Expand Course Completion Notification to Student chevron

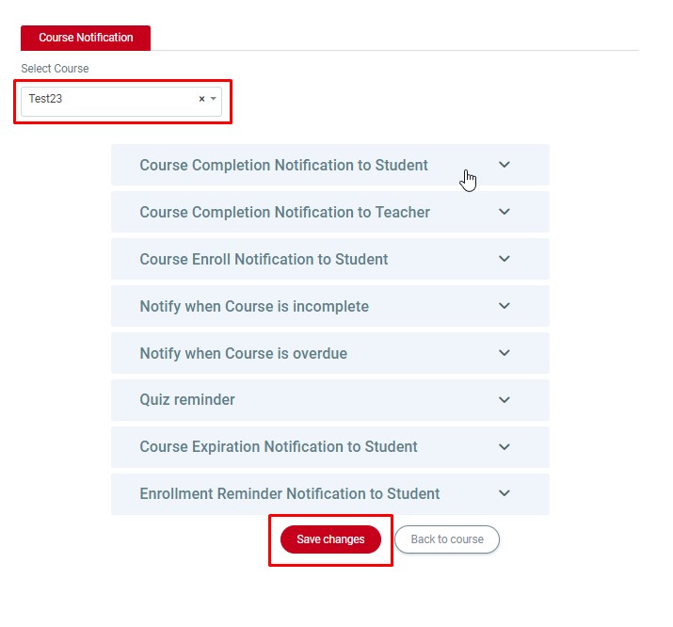click(505, 165)
